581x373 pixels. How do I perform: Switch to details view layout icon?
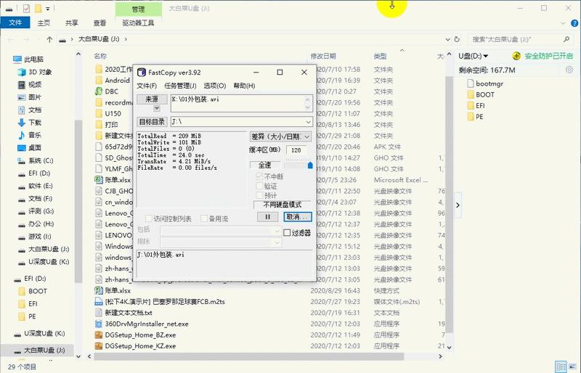[561, 366]
